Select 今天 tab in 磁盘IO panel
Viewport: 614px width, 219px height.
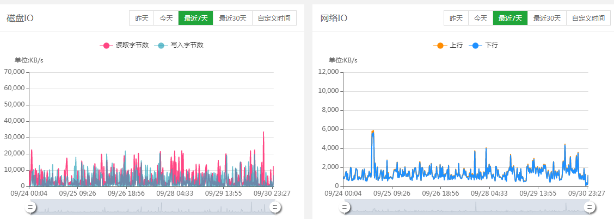pyautogui.click(x=166, y=18)
